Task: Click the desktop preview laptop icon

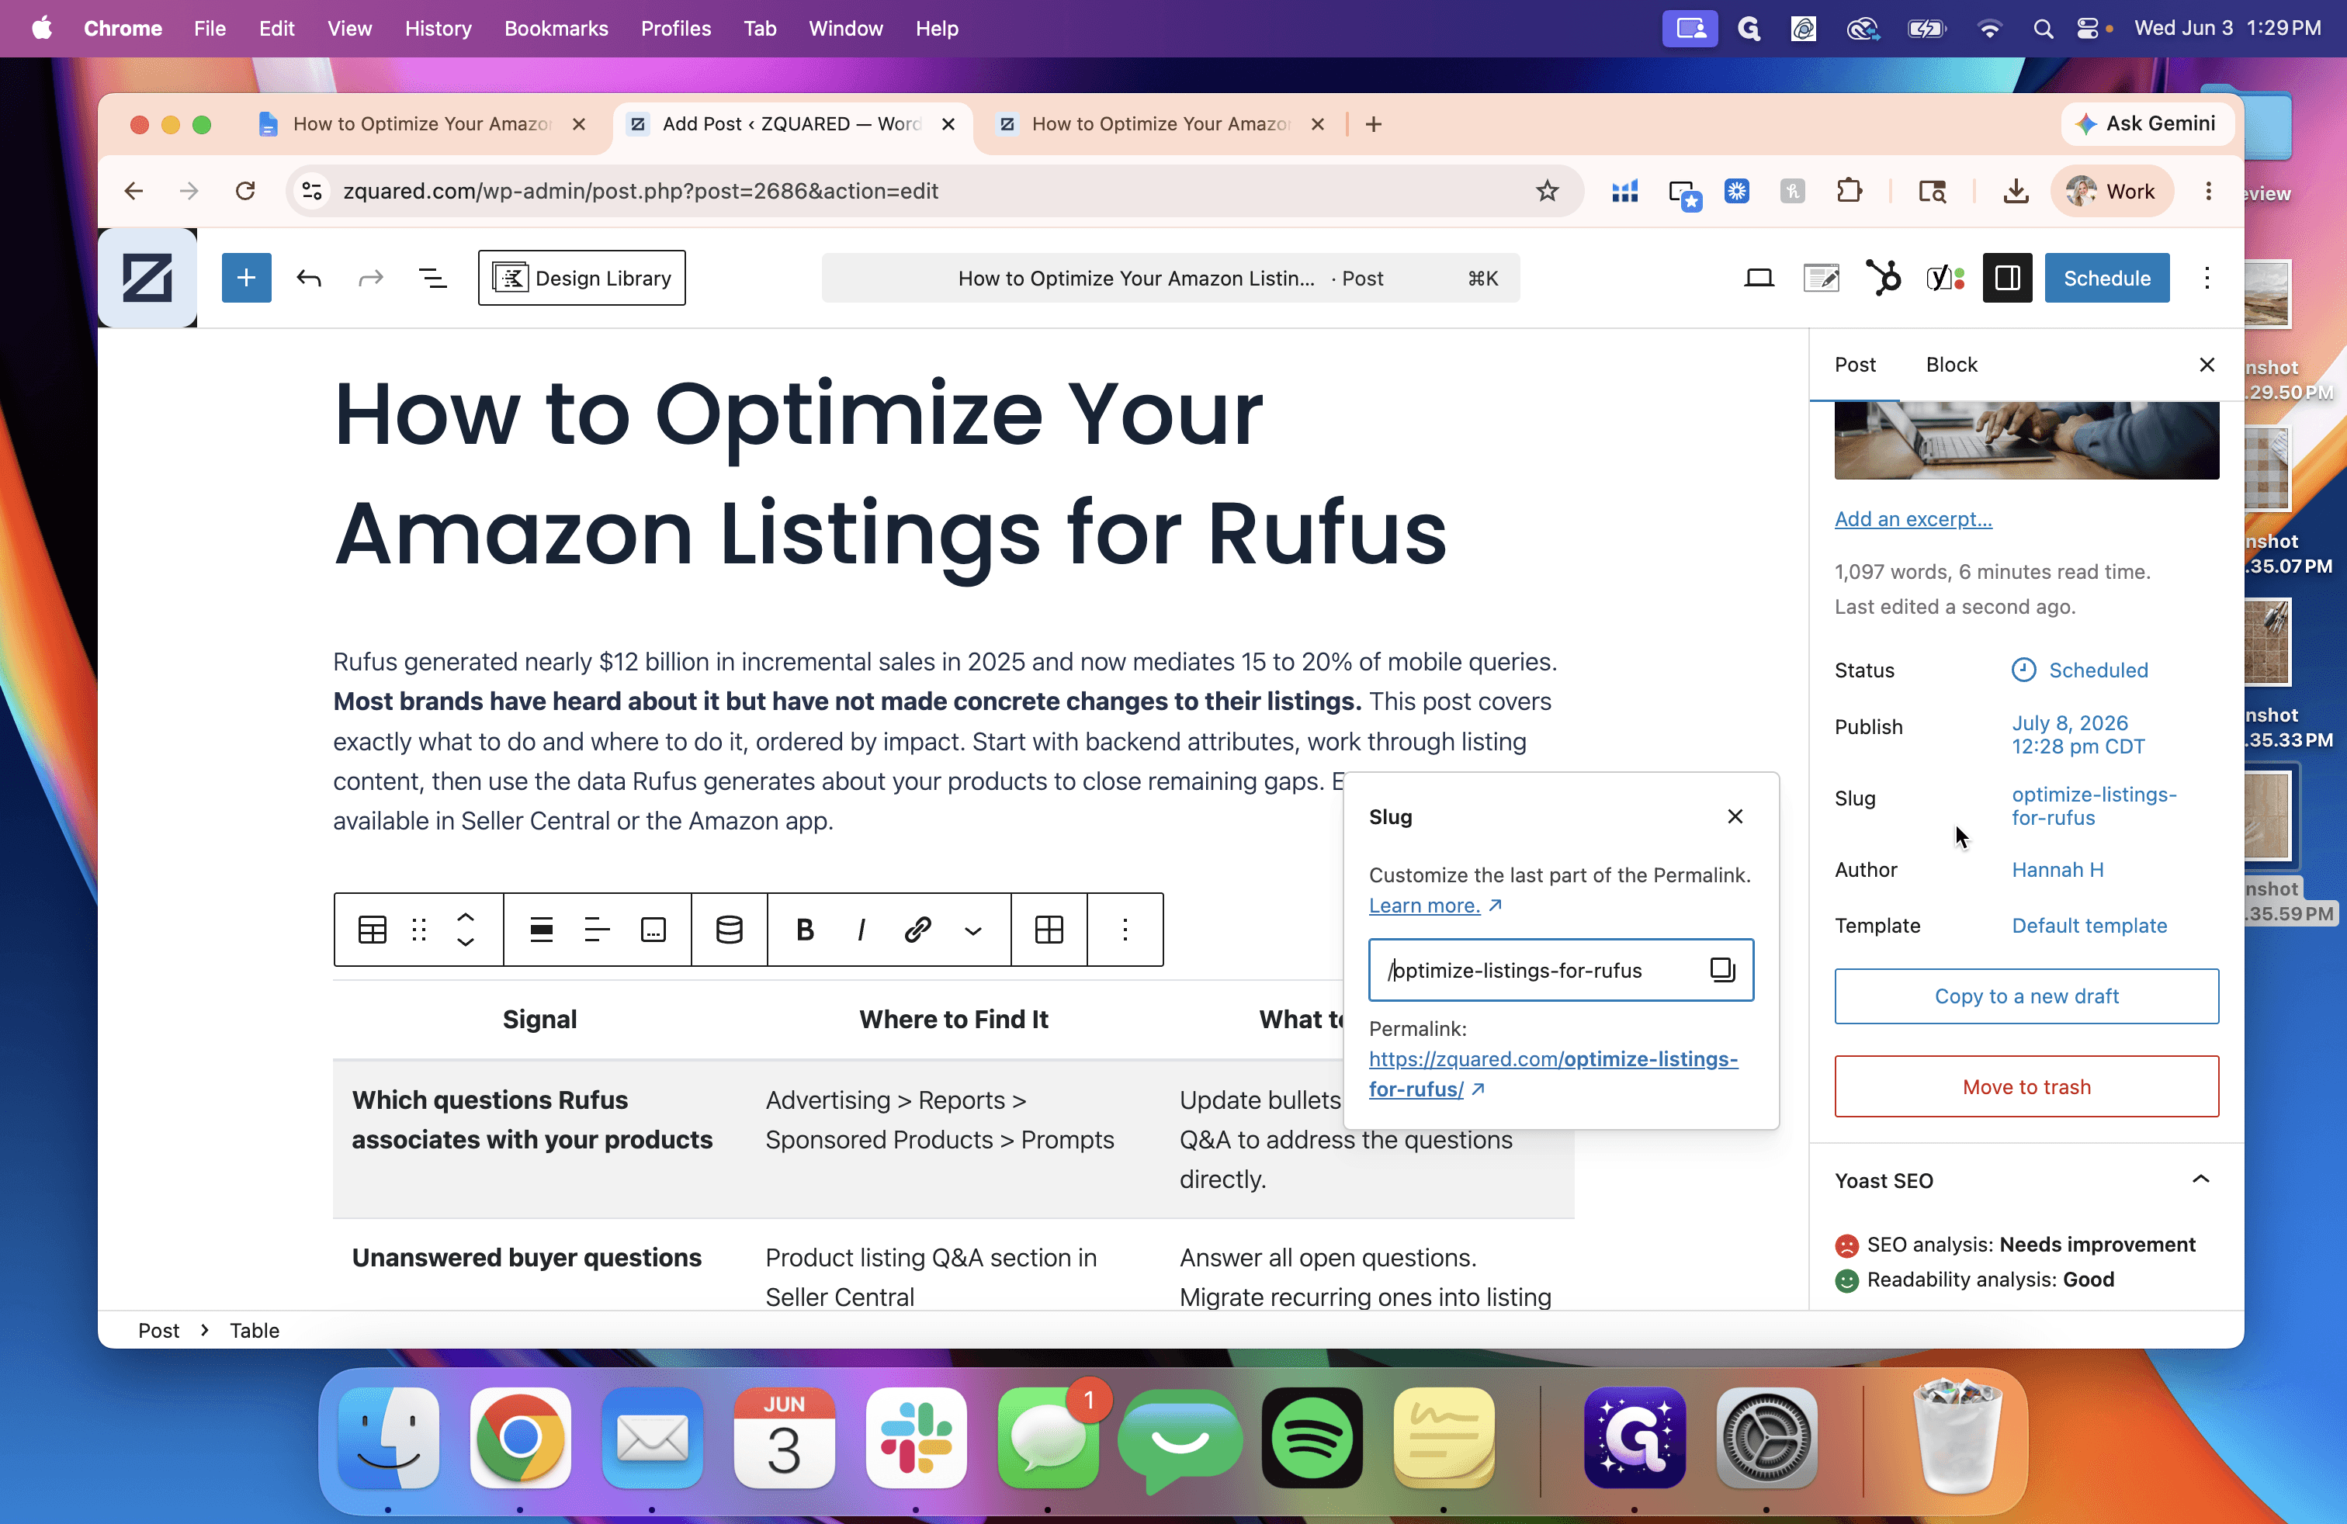Action: pyautogui.click(x=1758, y=278)
